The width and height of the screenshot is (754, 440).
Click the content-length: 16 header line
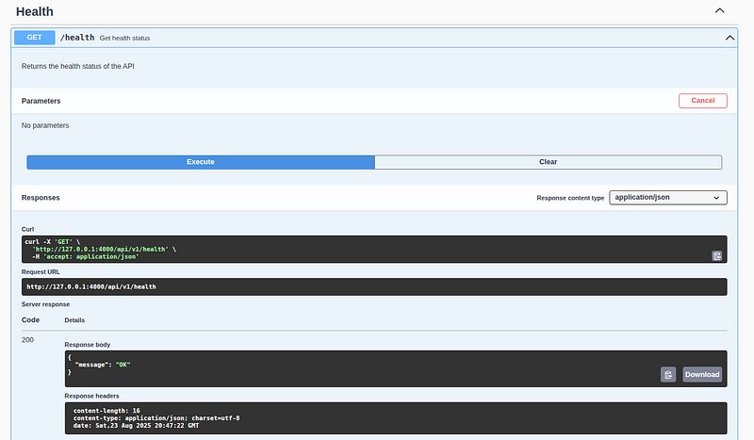pos(107,411)
